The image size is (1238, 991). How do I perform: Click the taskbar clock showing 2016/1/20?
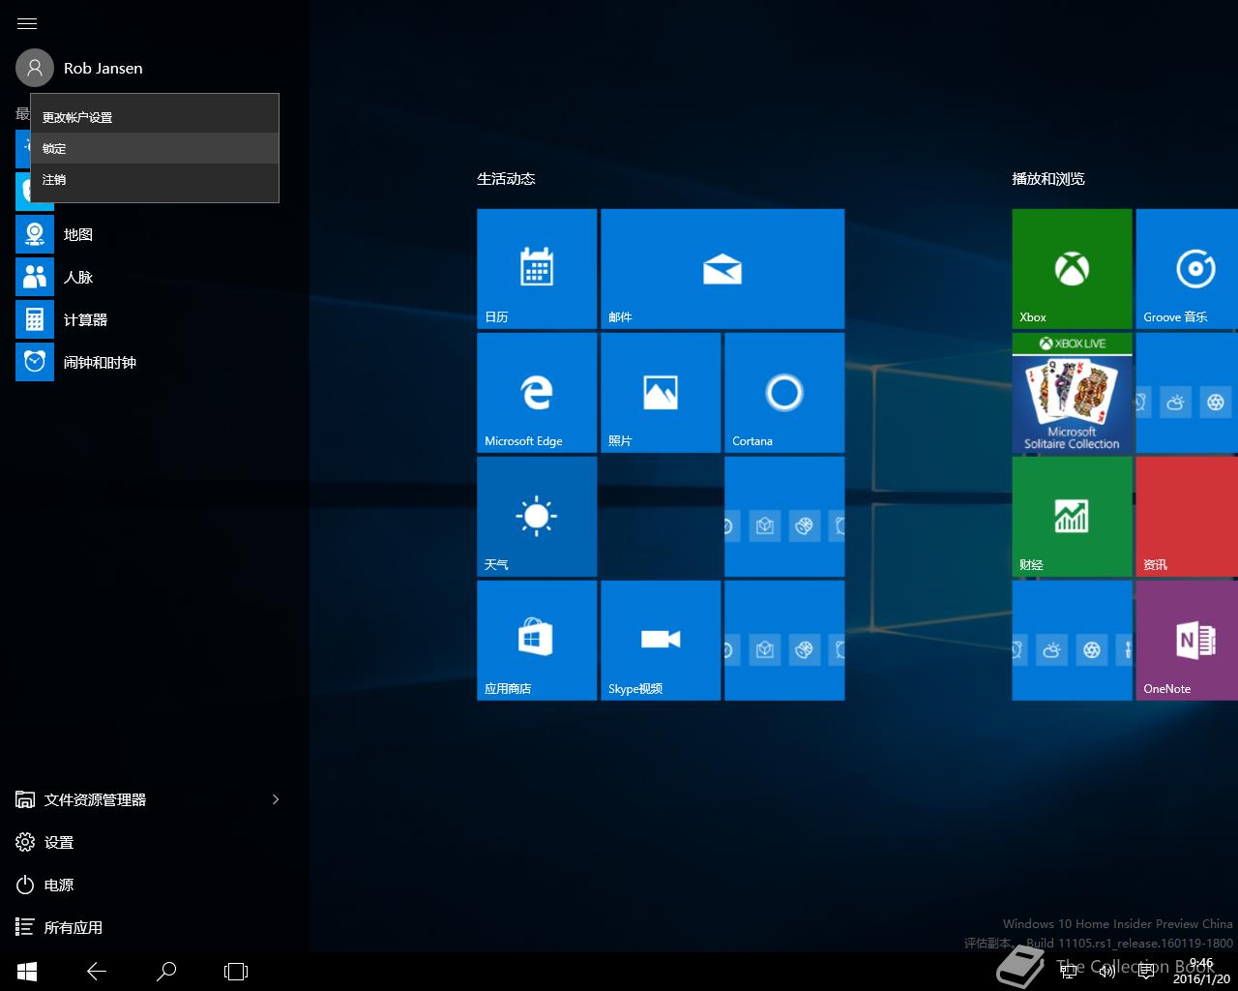point(1201,971)
